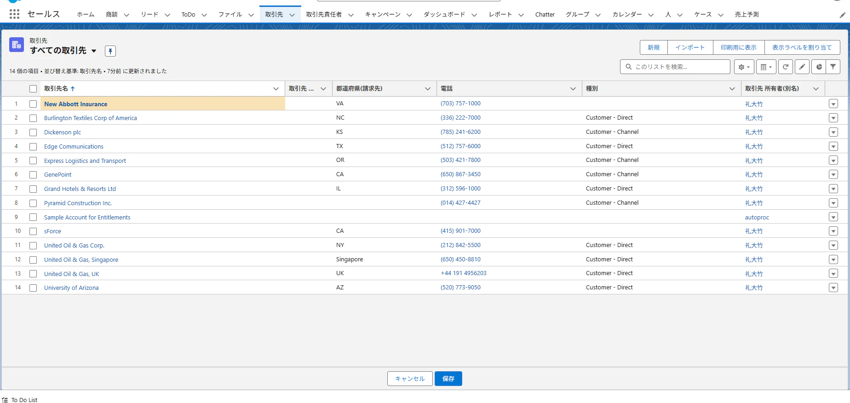
Task: Show the charts panel
Action: [x=819, y=67]
